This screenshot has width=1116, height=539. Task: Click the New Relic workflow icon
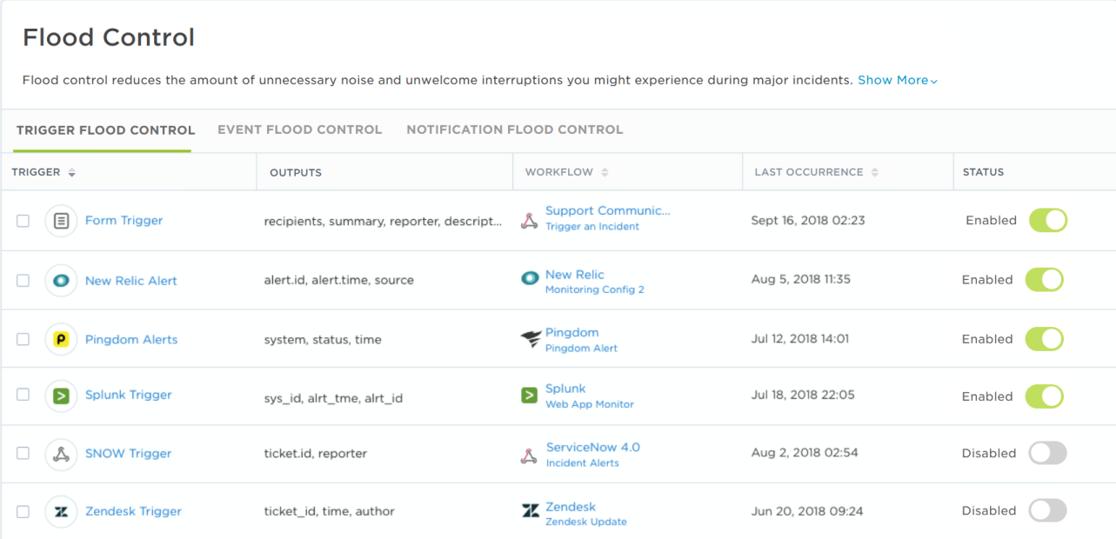pos(530,279)
